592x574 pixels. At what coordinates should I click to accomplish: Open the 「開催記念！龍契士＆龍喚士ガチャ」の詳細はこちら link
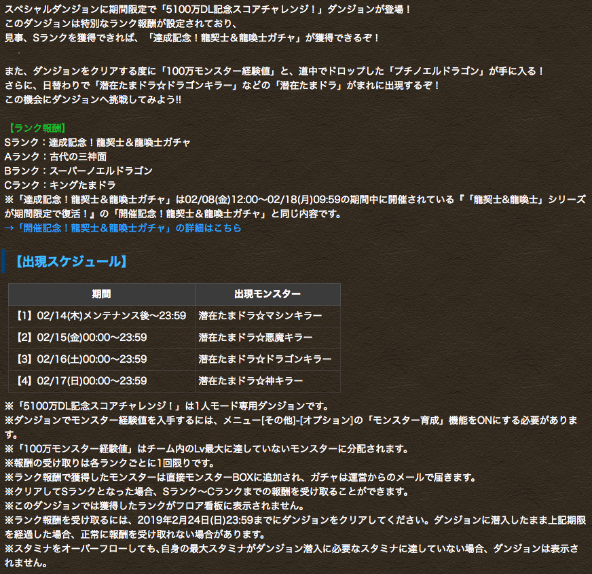tap(123, 228)
